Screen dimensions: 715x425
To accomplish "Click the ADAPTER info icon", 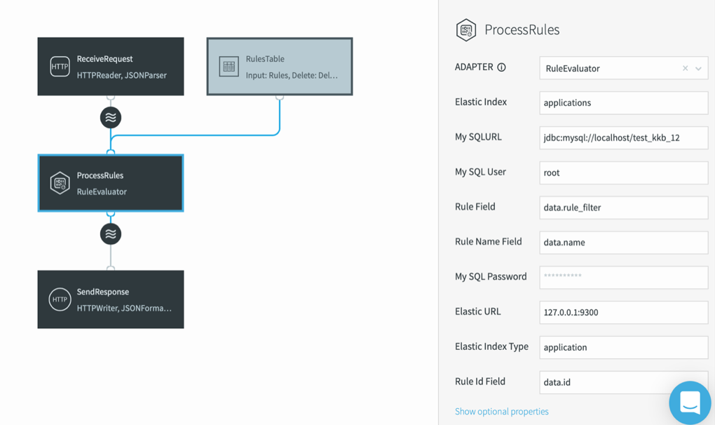I will (502, 67).
